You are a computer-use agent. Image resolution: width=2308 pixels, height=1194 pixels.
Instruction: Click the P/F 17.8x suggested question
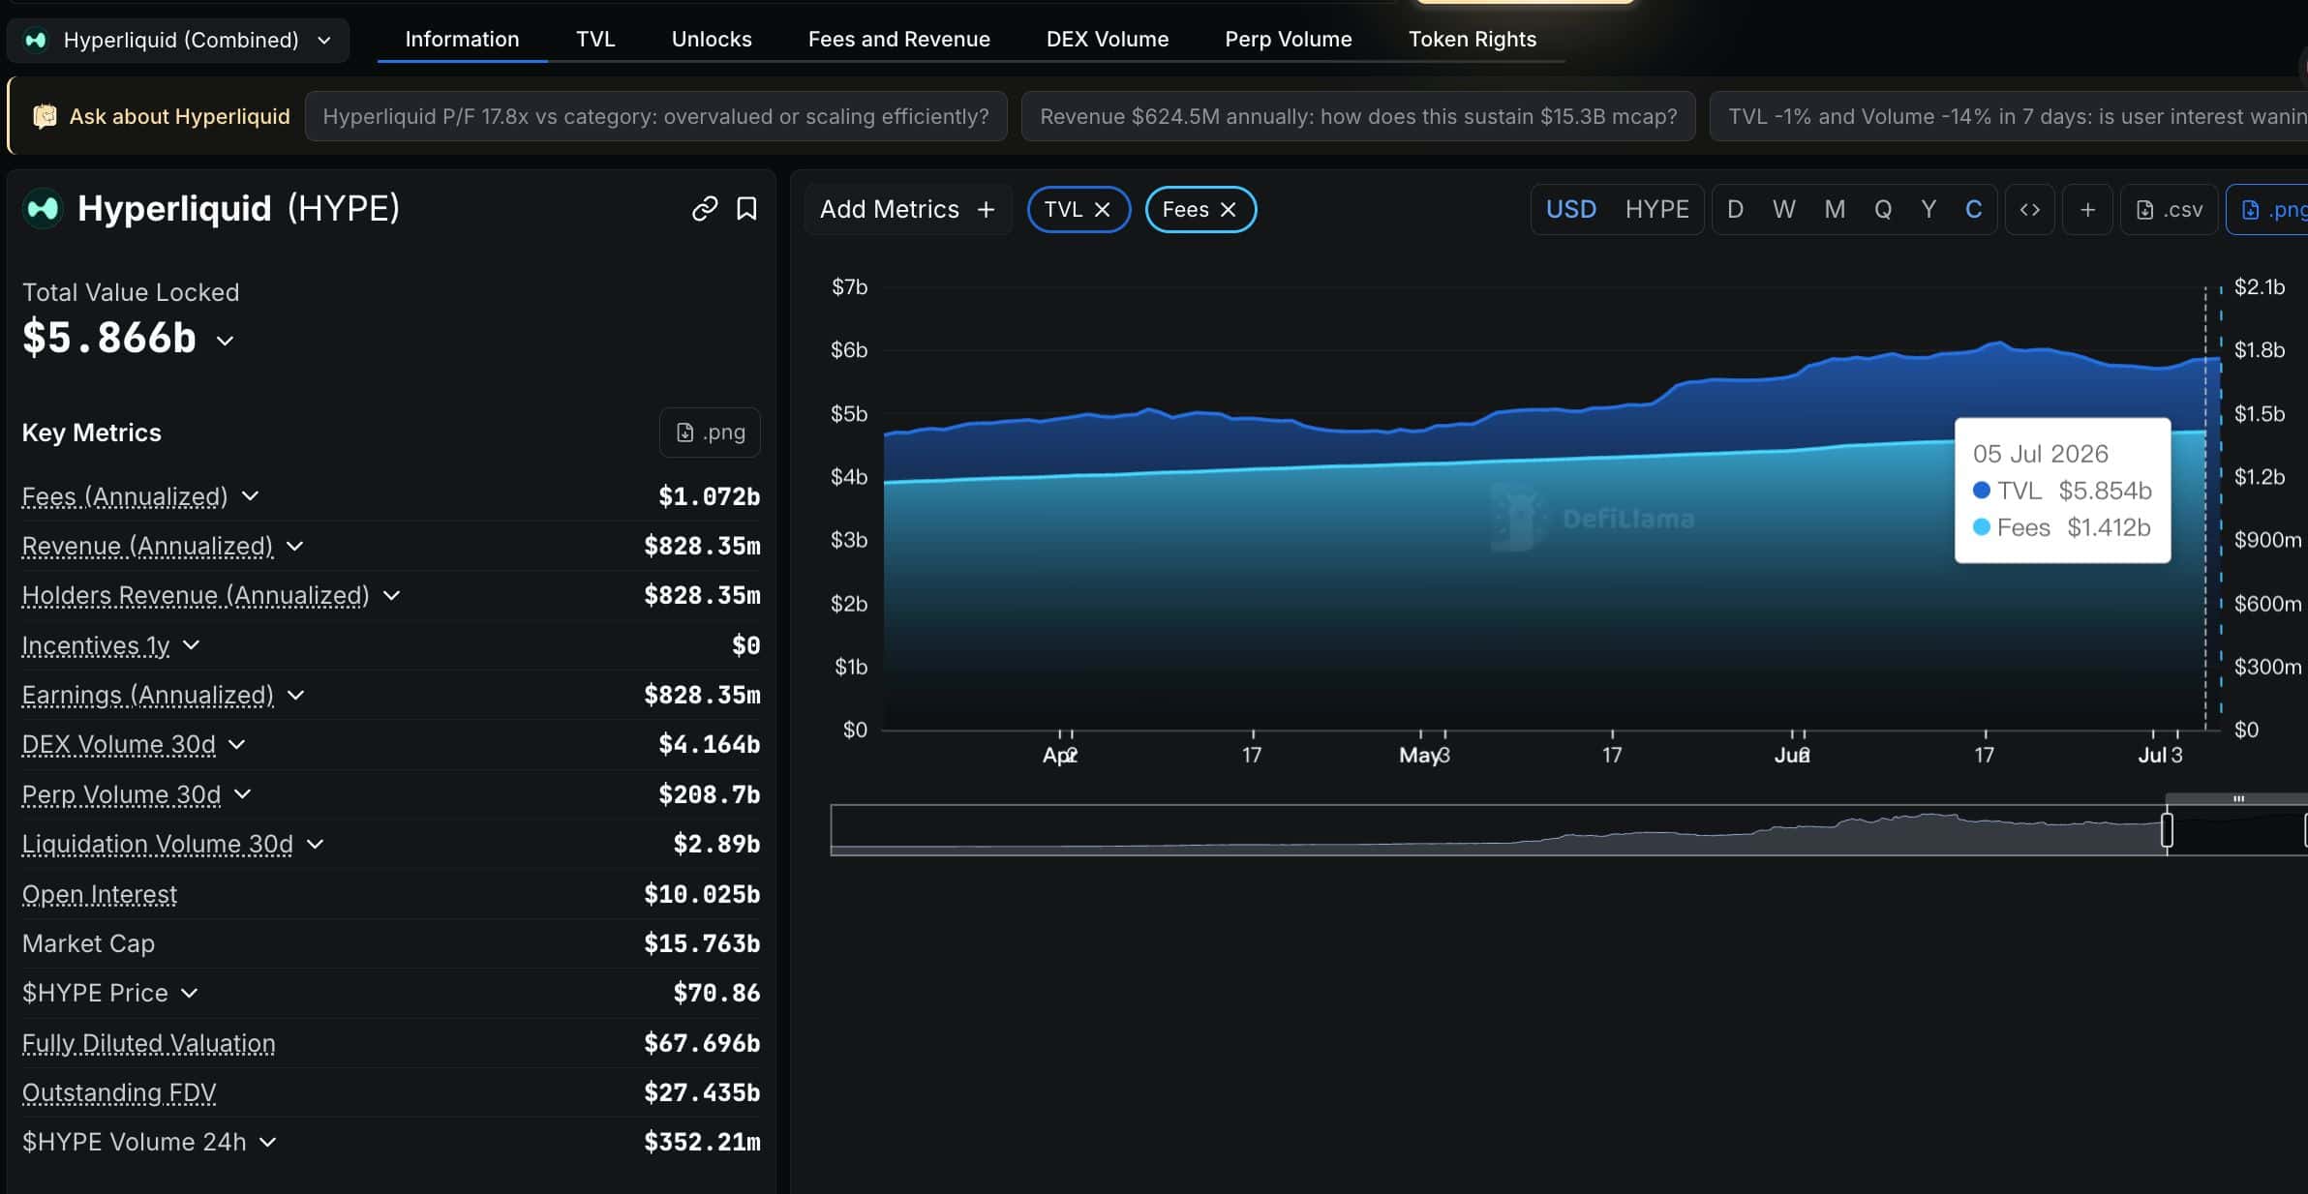point(655,117)
